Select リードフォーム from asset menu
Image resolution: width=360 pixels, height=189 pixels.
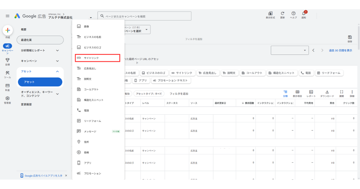[x=98, y=121]
